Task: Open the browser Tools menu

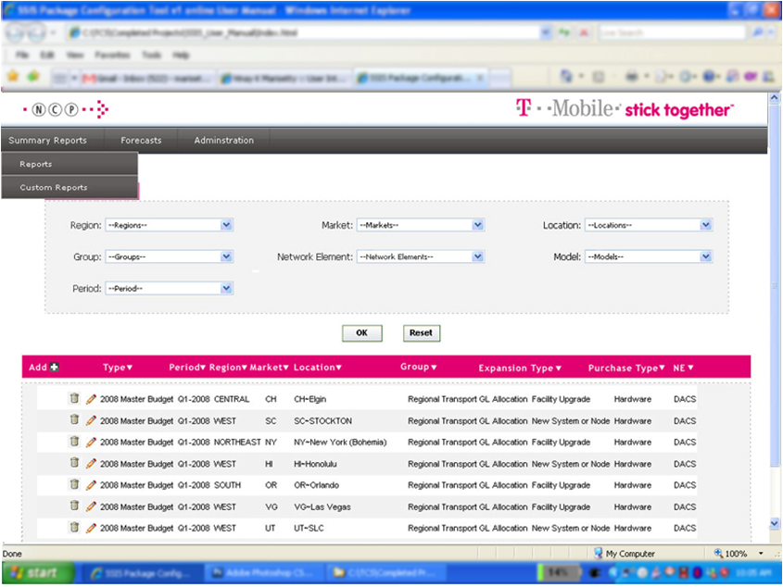Action: [x=151, y=55]
